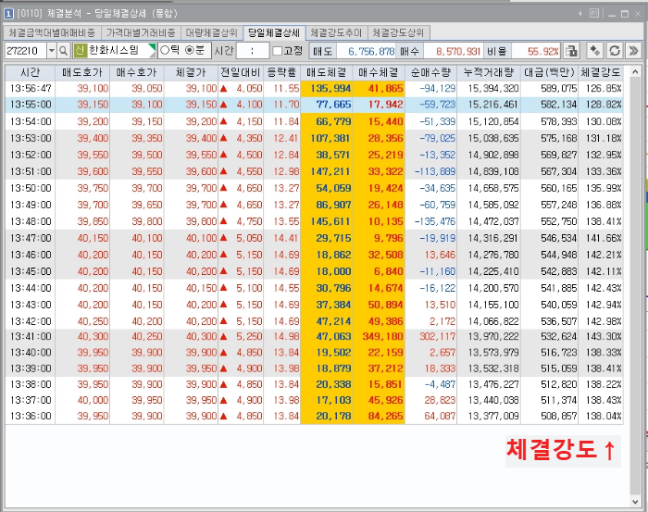Select the highlighted 13:55:00 row time cell
This screenshot has height=512, width=648.
(x=31, y=105)
